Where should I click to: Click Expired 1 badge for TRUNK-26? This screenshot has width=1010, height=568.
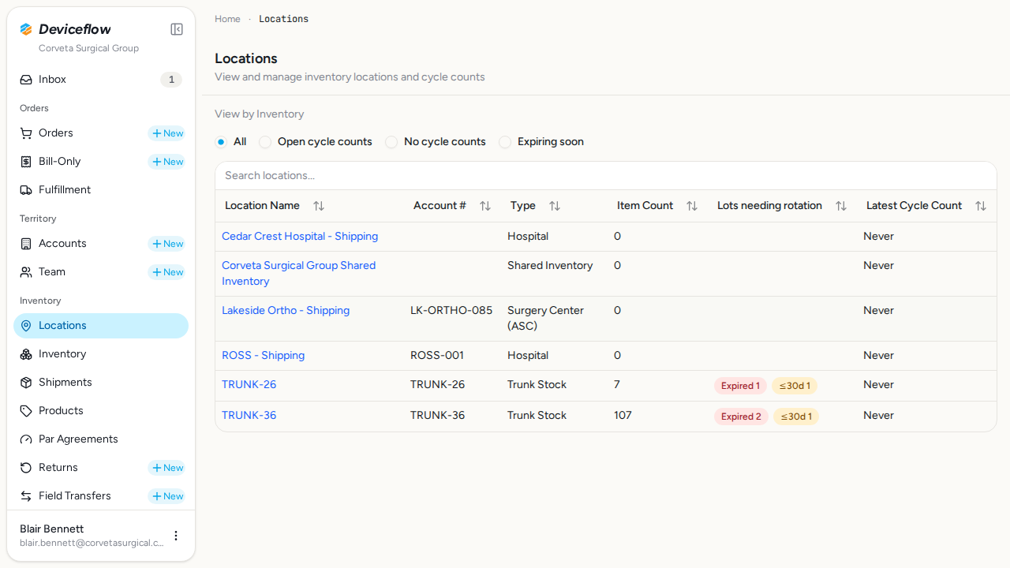[740, 386]
